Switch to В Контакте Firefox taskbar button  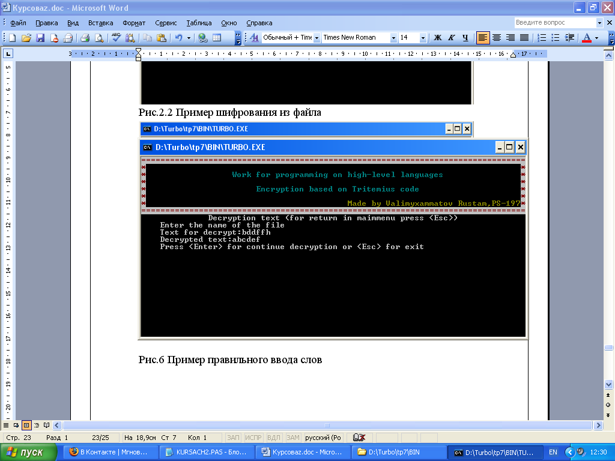pos(111,453)
